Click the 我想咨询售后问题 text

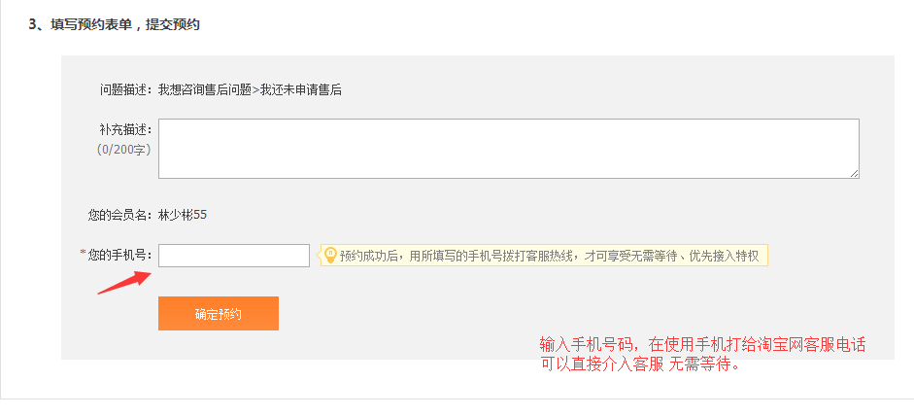coord(205,89)
